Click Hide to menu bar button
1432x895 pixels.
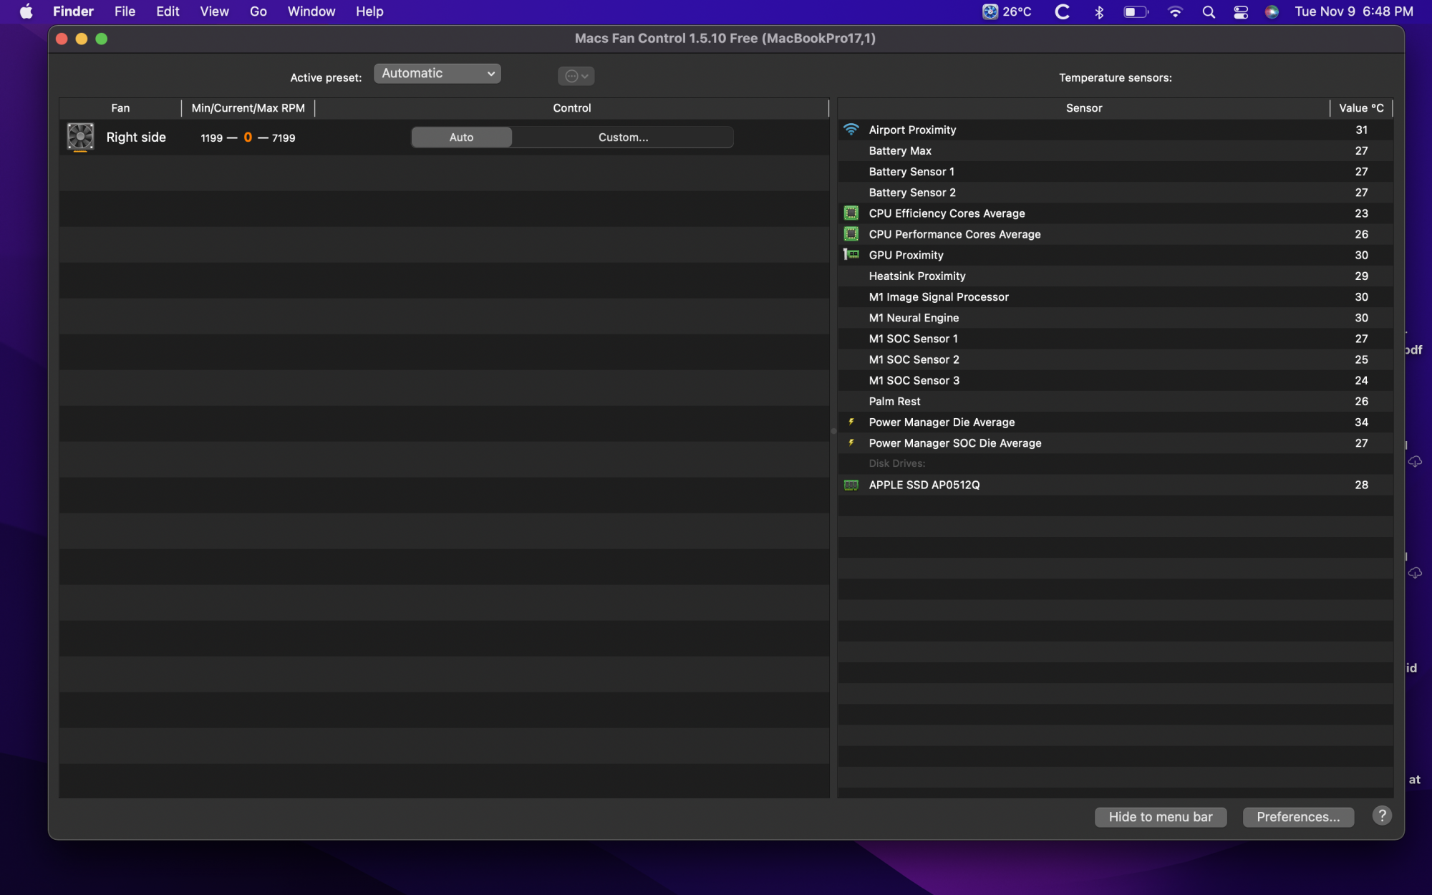pyautogui.click(x=1160, y=817)
